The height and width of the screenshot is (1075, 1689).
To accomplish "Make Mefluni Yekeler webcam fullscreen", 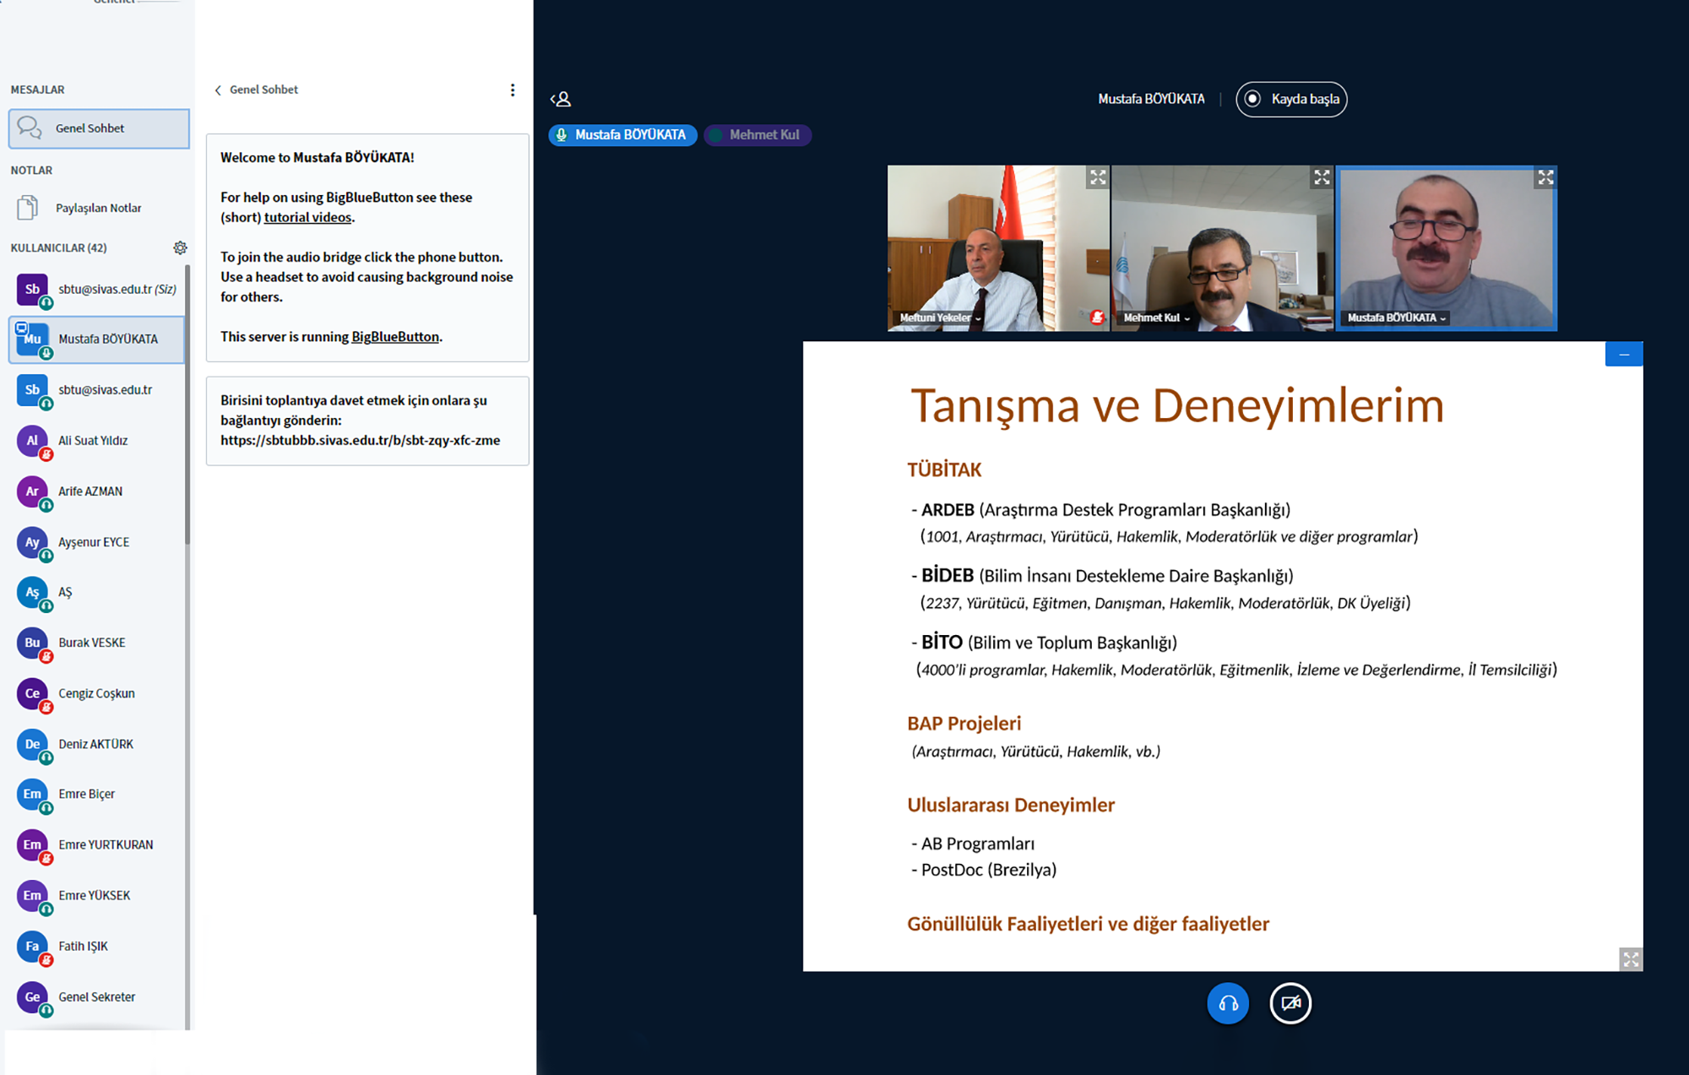I will coord(1097,177).
